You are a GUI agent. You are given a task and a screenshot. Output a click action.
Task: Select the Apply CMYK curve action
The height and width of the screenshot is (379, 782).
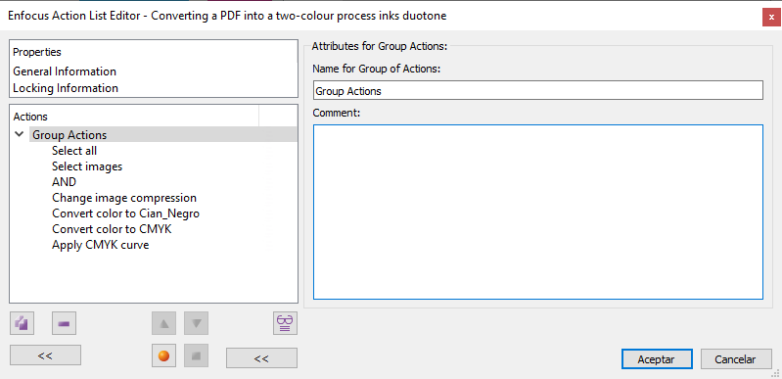point(100,245)
